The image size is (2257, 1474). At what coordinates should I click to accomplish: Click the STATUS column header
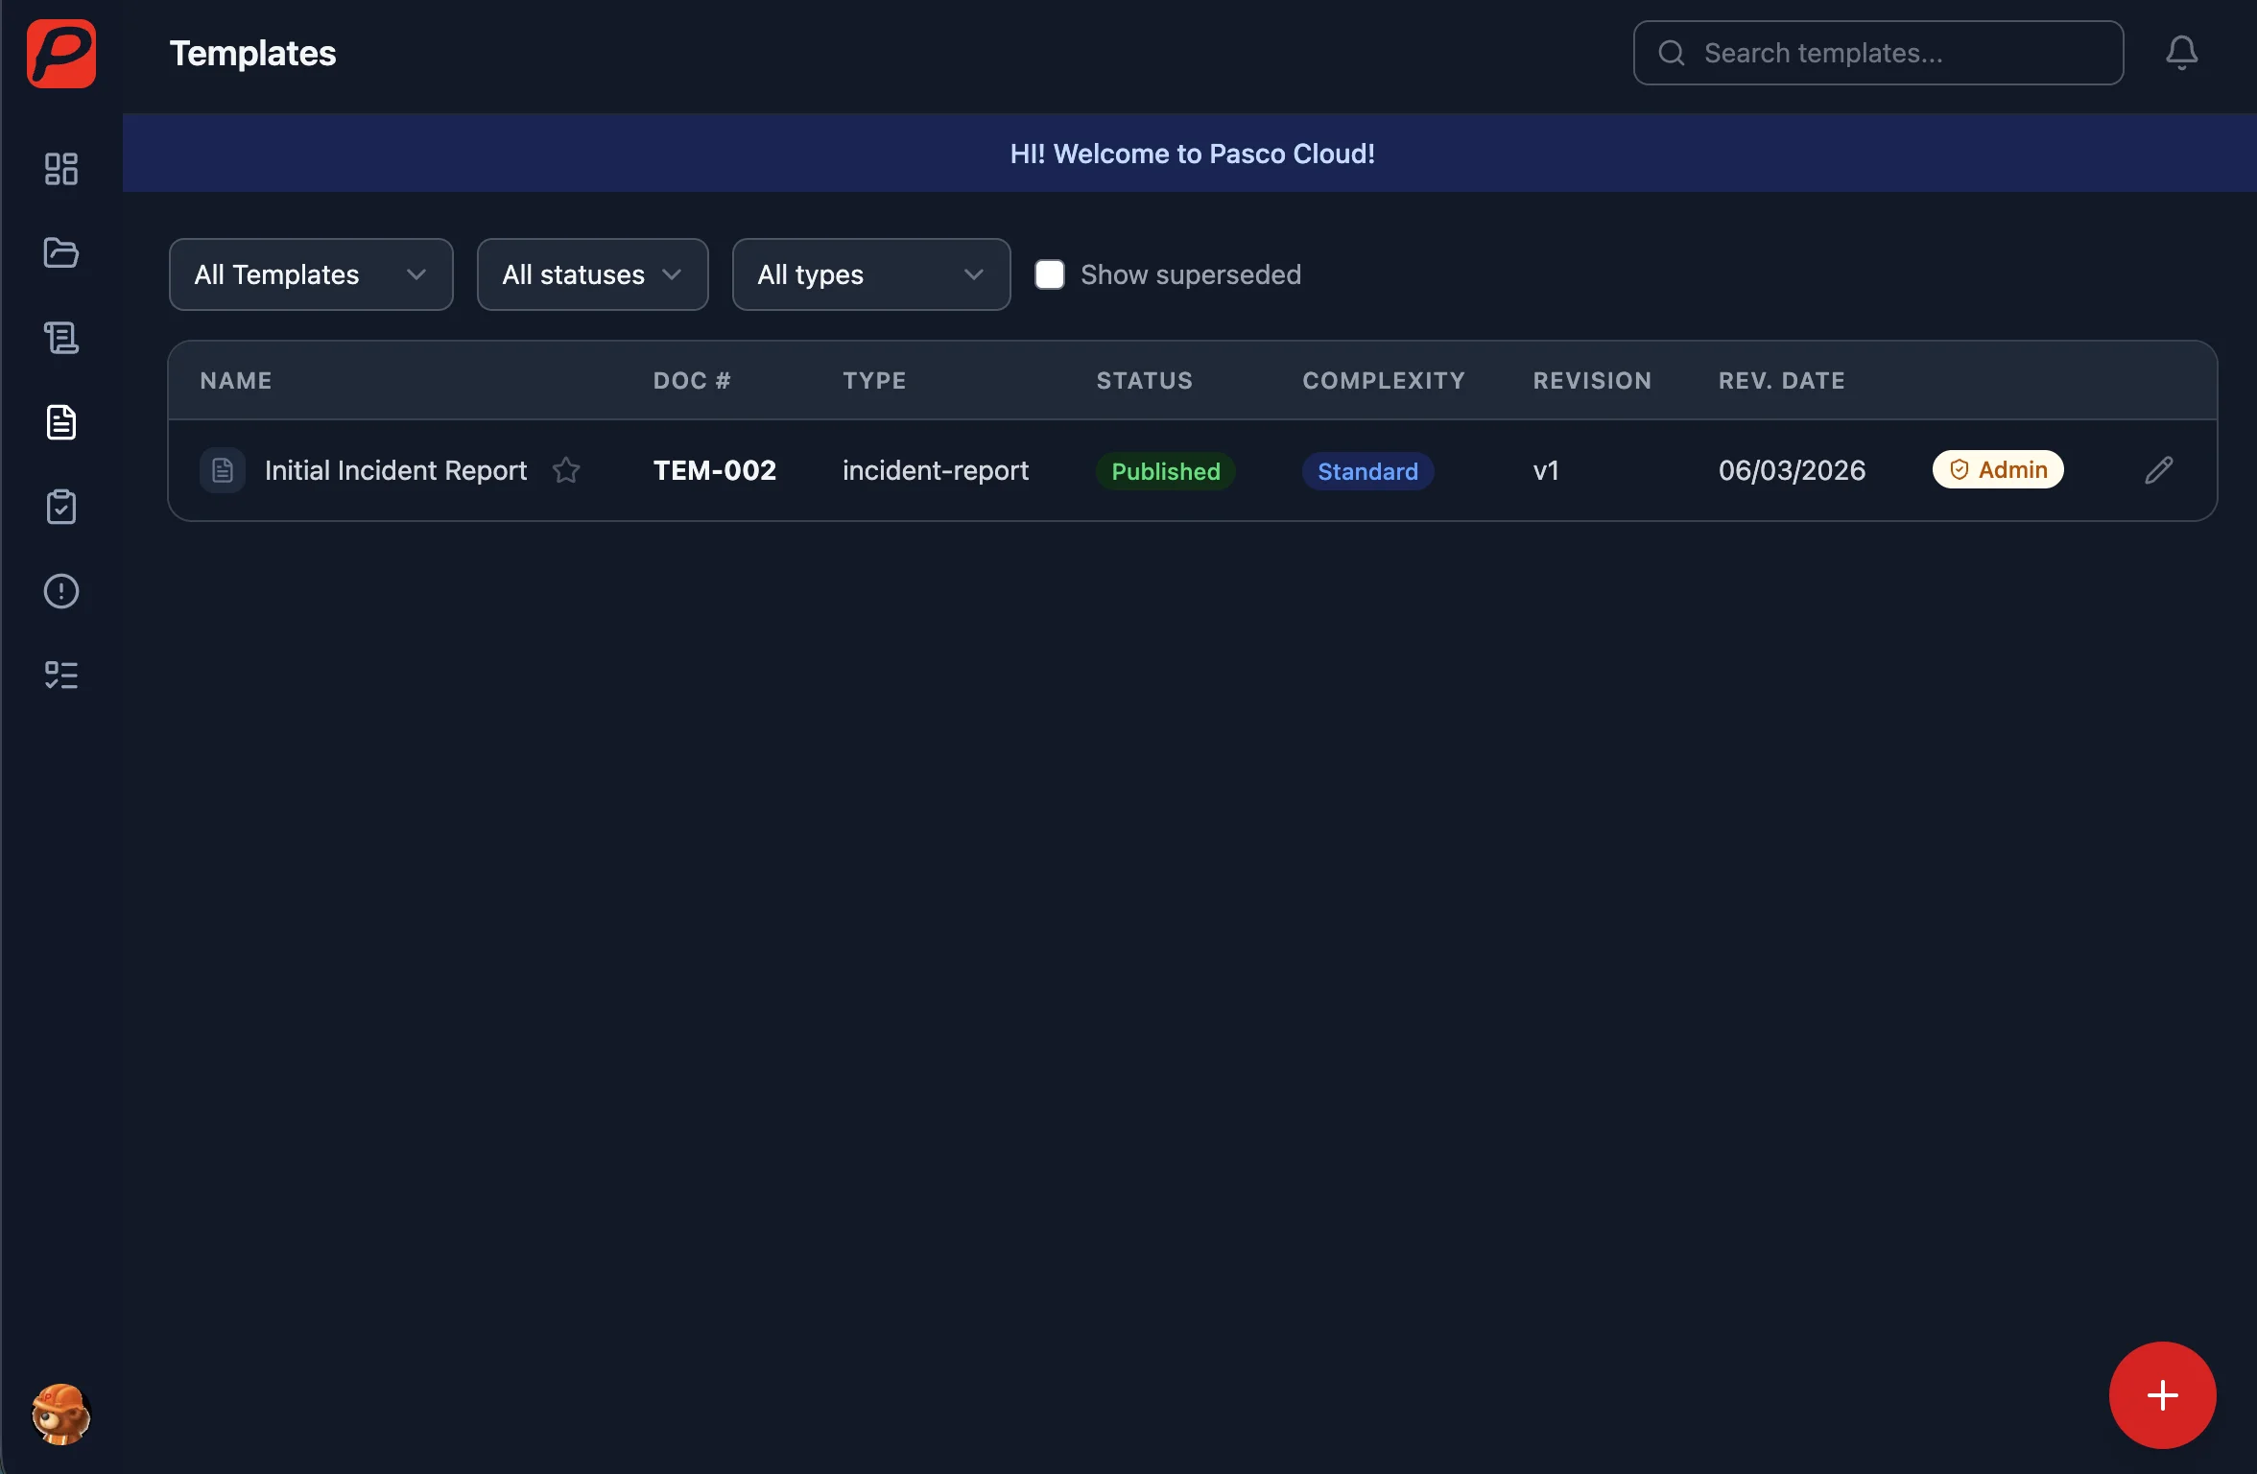point(1144,380)
